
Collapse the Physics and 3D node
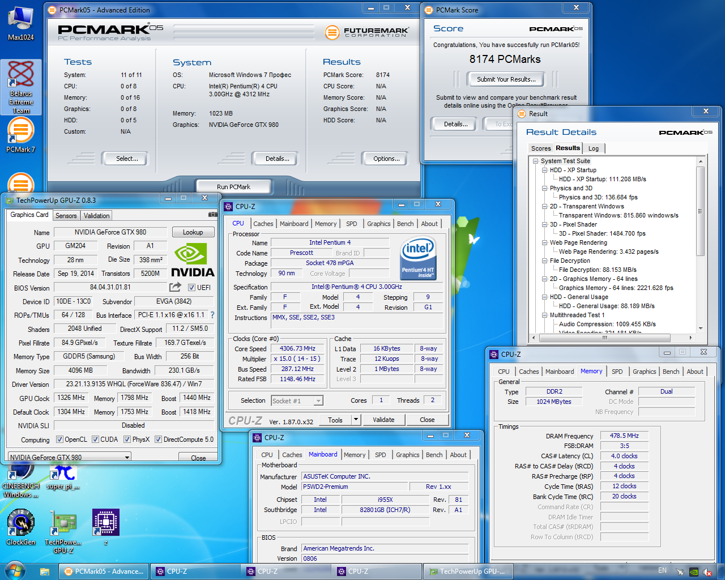coord(544,188)
